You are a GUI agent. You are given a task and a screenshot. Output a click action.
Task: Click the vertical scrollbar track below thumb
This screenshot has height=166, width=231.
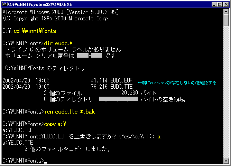(x=226, y=92)
